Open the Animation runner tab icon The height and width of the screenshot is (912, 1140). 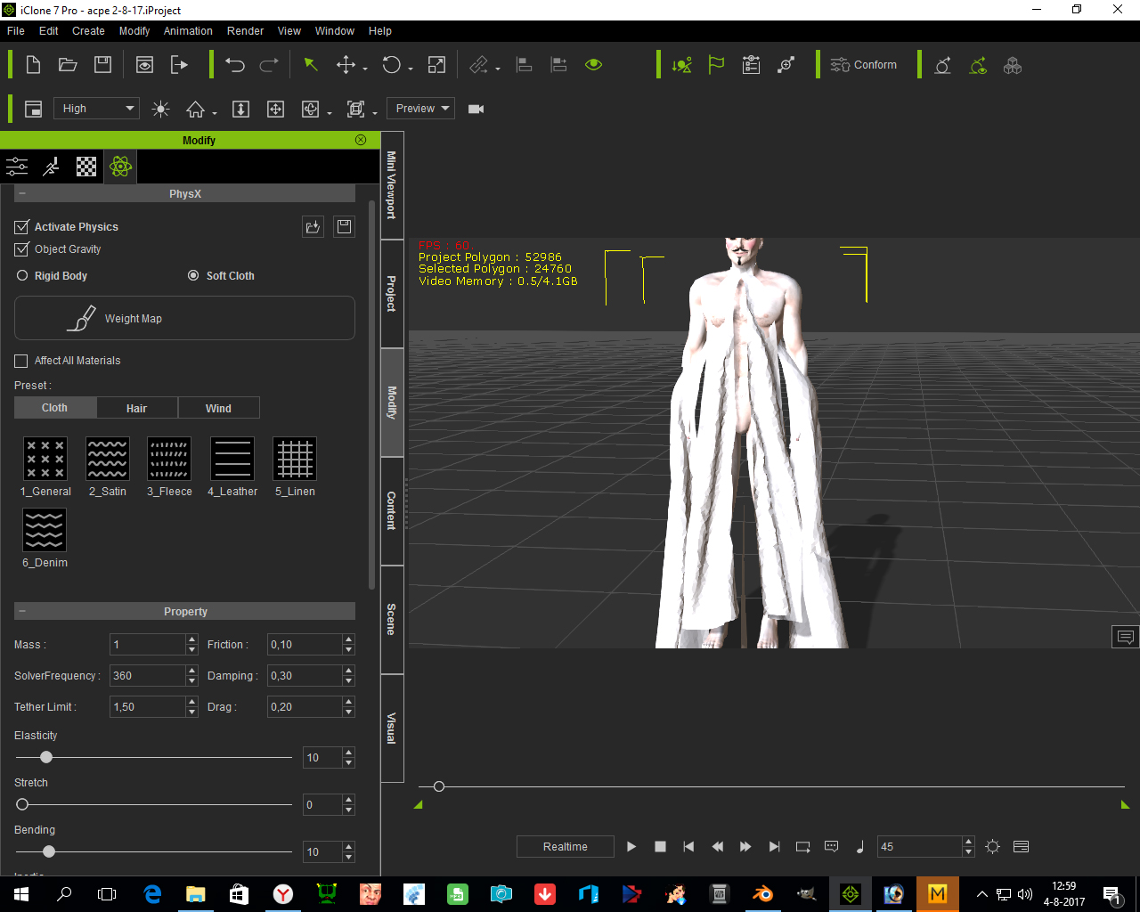(52, 167)
